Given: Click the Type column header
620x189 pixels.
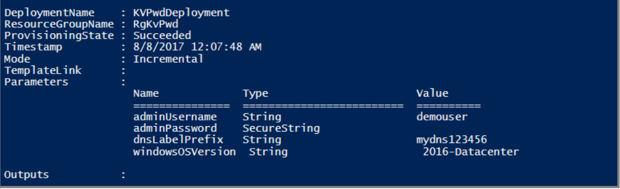Looking at the screenshot, I should click(x=255, y=94).
